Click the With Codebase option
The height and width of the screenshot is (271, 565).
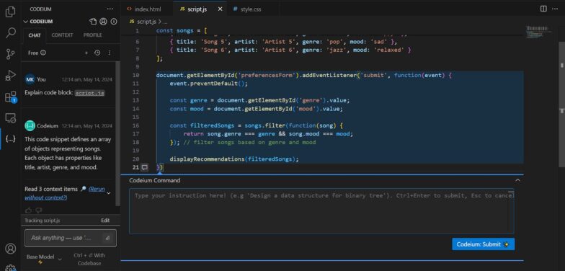(89, 259)
